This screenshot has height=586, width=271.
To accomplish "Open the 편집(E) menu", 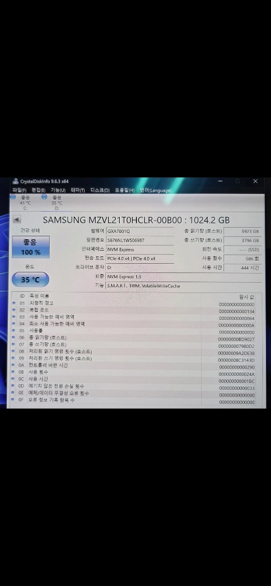I will (x=38, y=190).
